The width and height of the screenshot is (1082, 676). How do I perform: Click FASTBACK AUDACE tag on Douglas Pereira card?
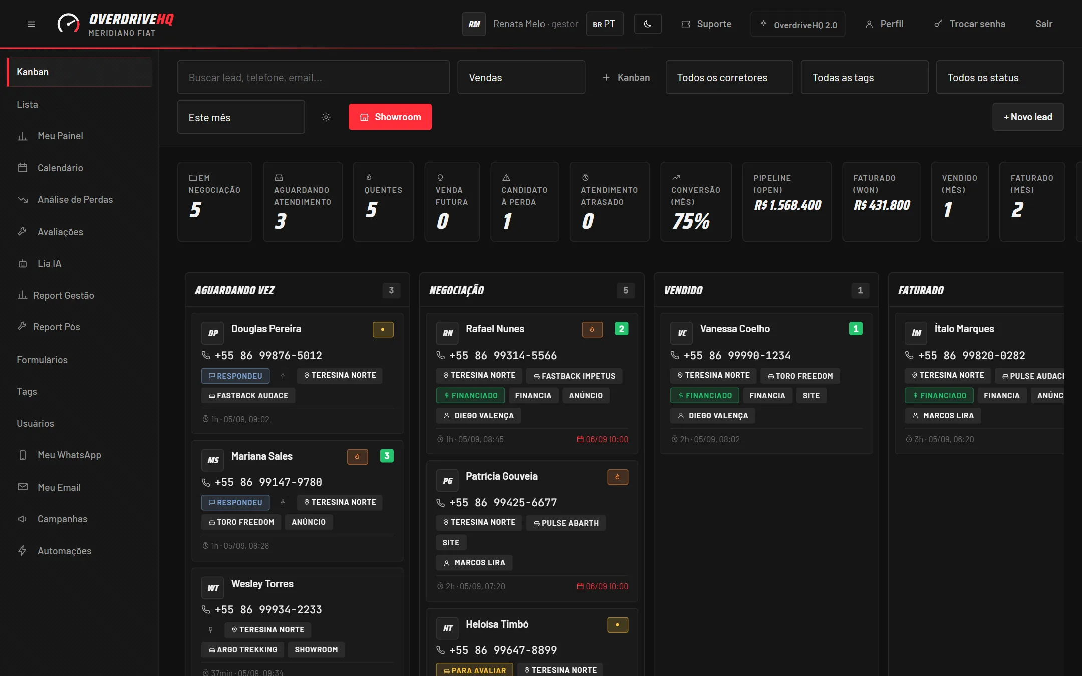click(248, 395)
